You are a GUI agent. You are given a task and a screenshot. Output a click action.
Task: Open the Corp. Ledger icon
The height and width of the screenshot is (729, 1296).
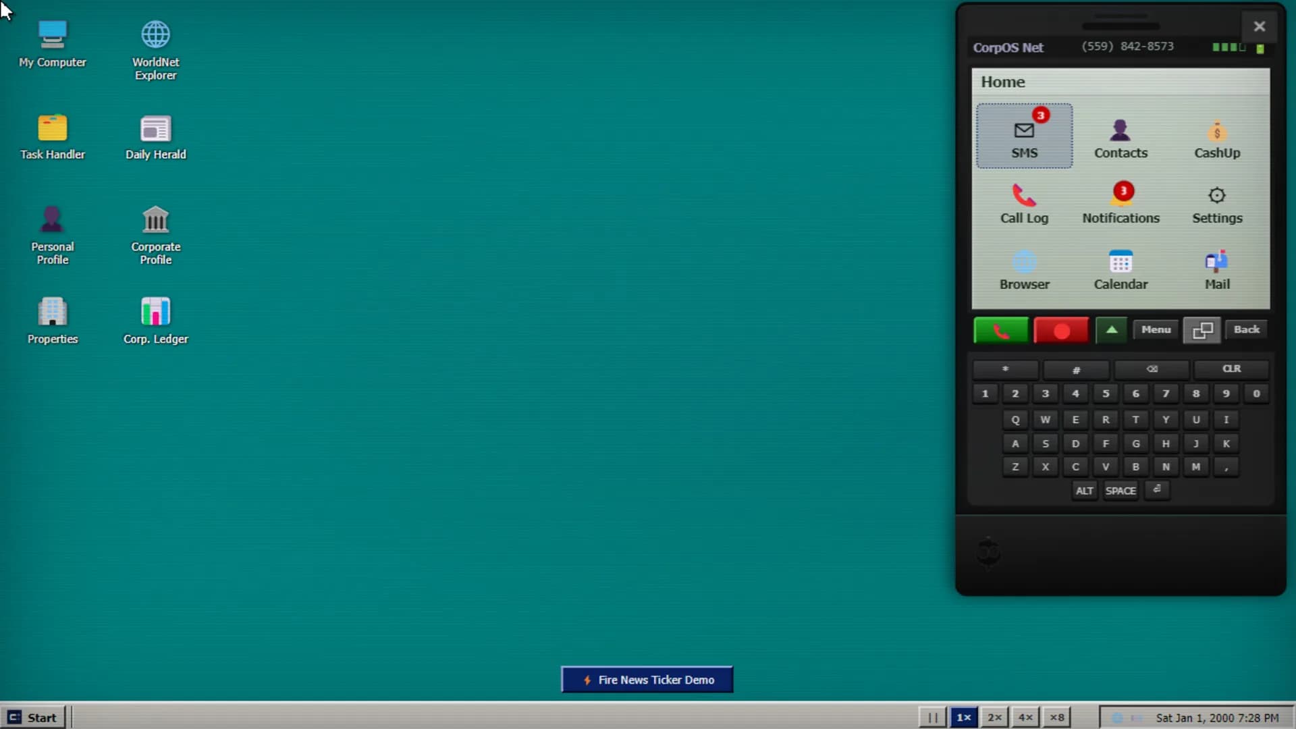pyautogui.click(x=155, y=321)
